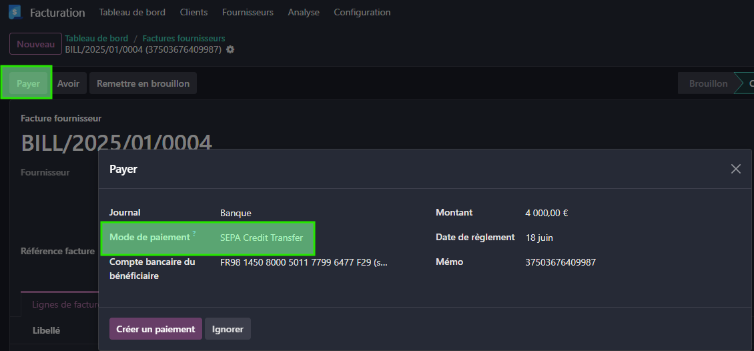Click the Compte bancaire du bénéficiaire label
Screen dimensions: 754x351
(152, 270)
